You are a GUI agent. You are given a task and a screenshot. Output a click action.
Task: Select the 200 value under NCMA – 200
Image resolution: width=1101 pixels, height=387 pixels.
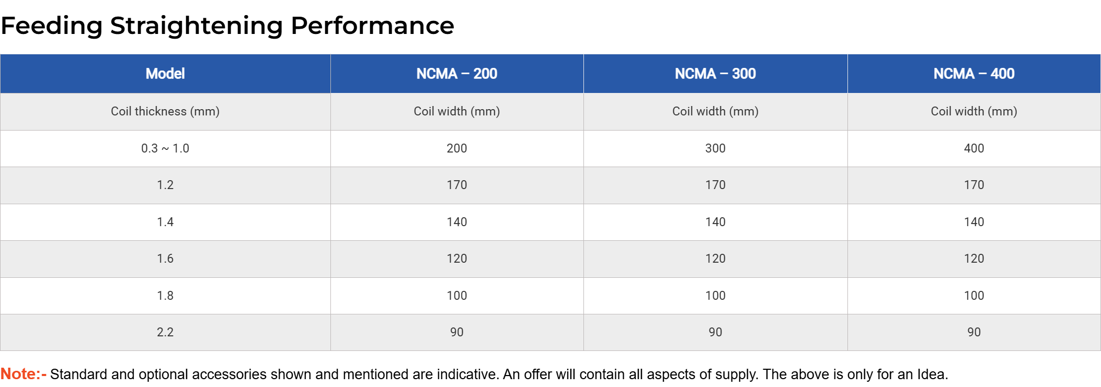456,148
